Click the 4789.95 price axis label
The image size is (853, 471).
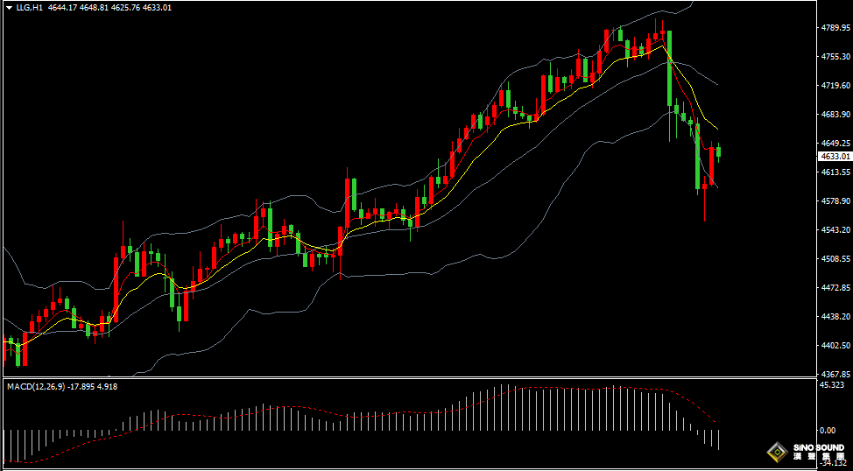(835, 28)
